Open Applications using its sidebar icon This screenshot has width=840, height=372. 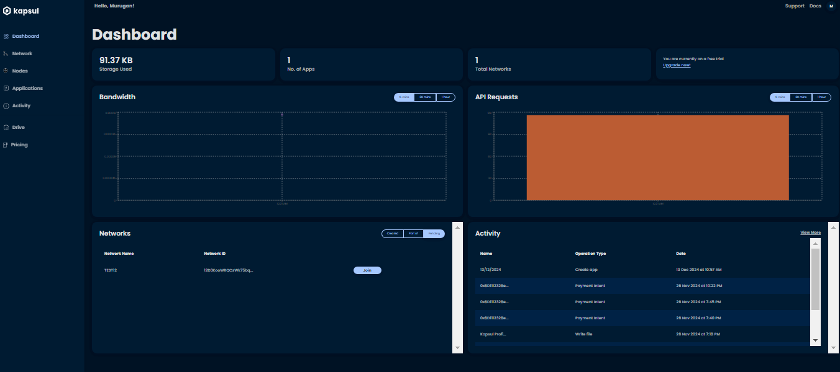tap(6, 88)
